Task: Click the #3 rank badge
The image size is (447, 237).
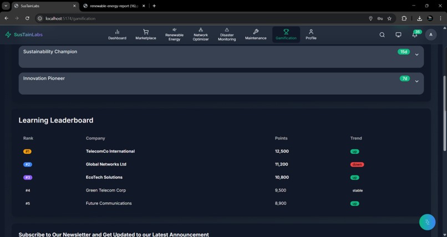Action: point(28,178)
